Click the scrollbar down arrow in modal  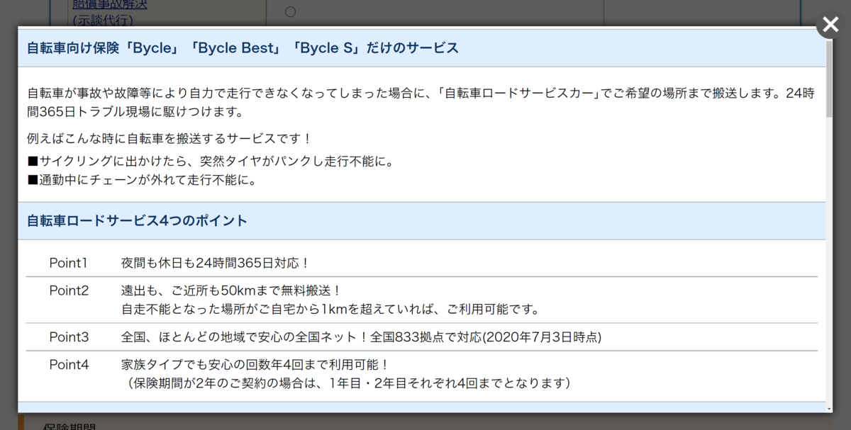[829, 408]
